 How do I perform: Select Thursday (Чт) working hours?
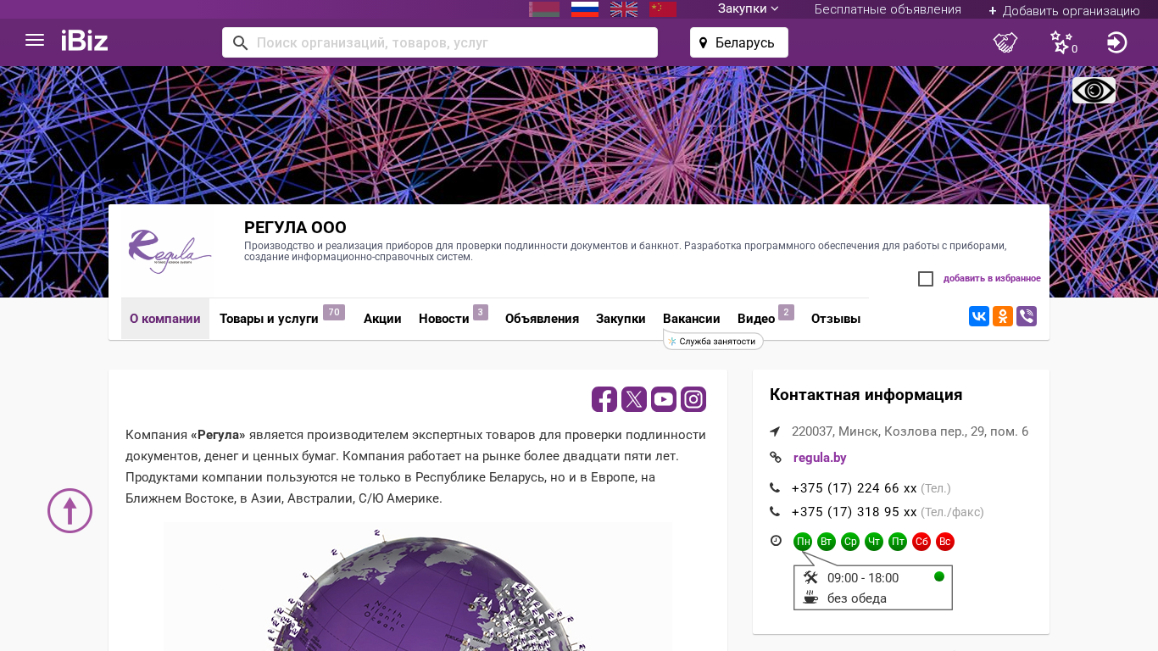coord(874,542)
